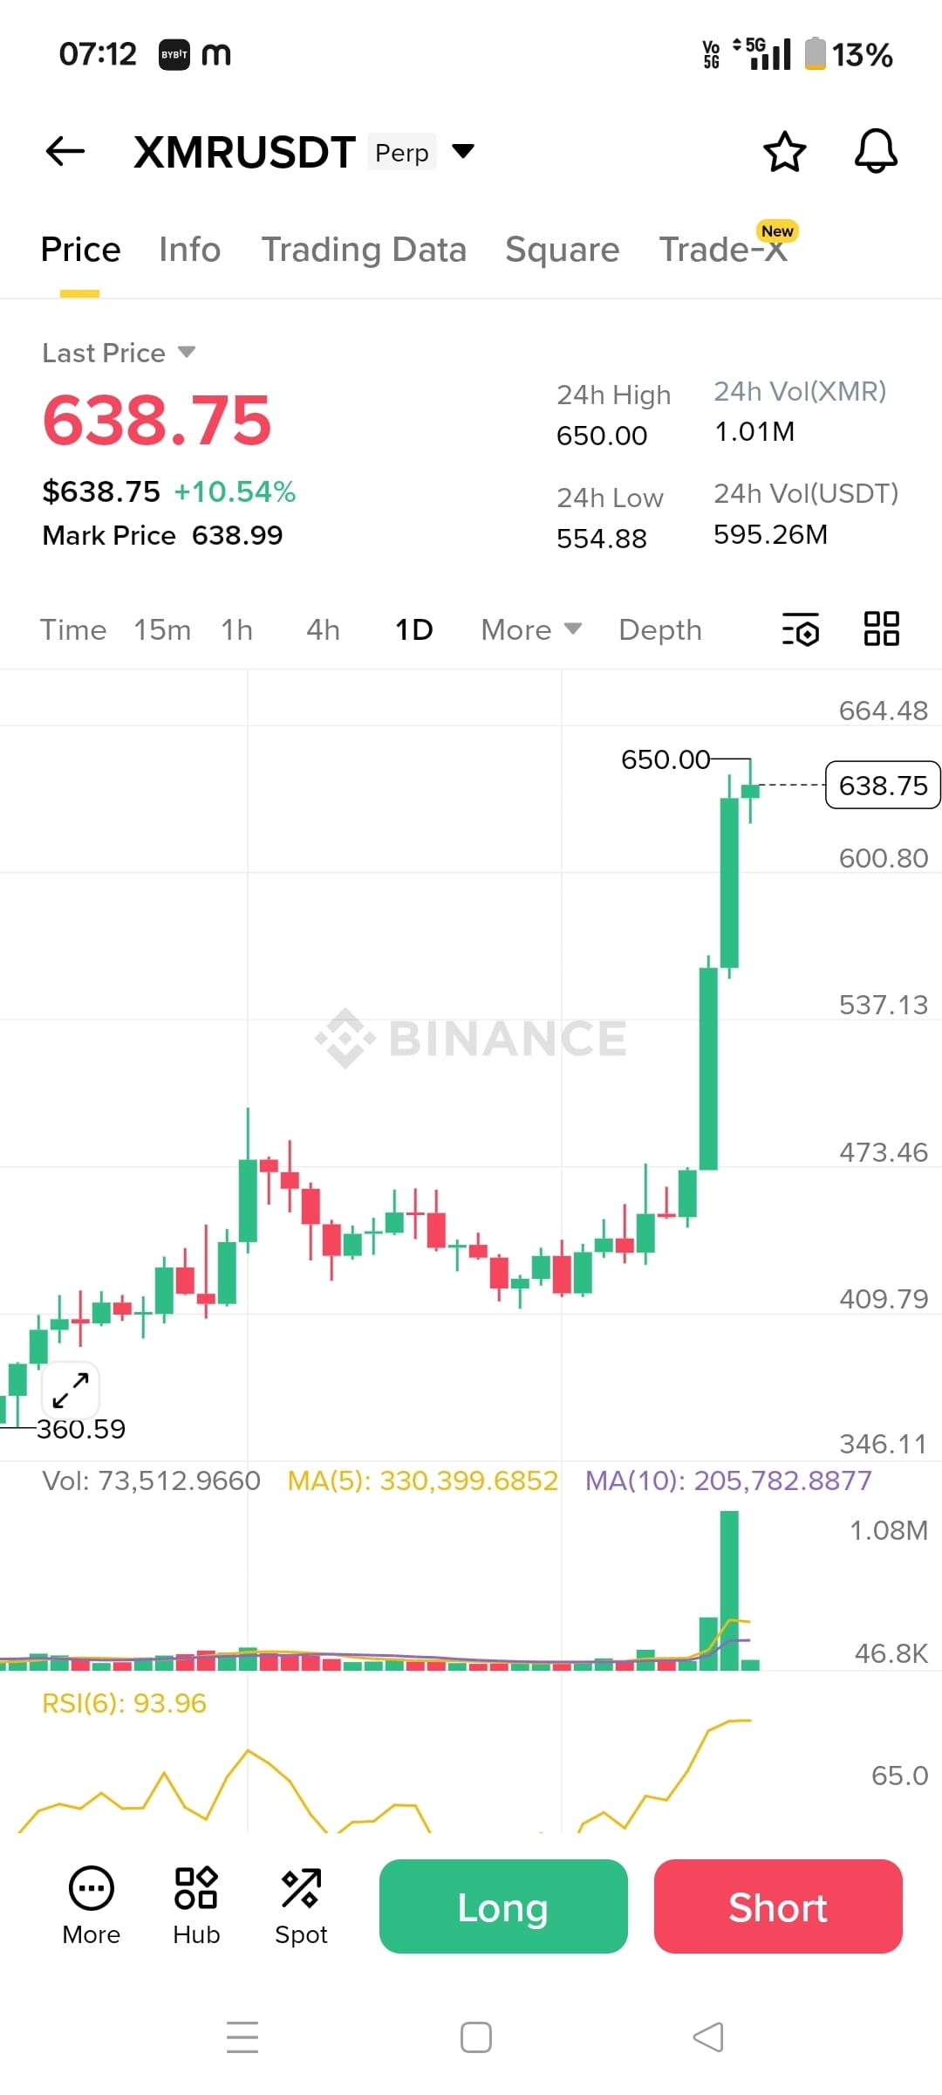942x2095 pixels.
Task: Tap the 638.75 current price tag on chart
Action: pos(883,786)
